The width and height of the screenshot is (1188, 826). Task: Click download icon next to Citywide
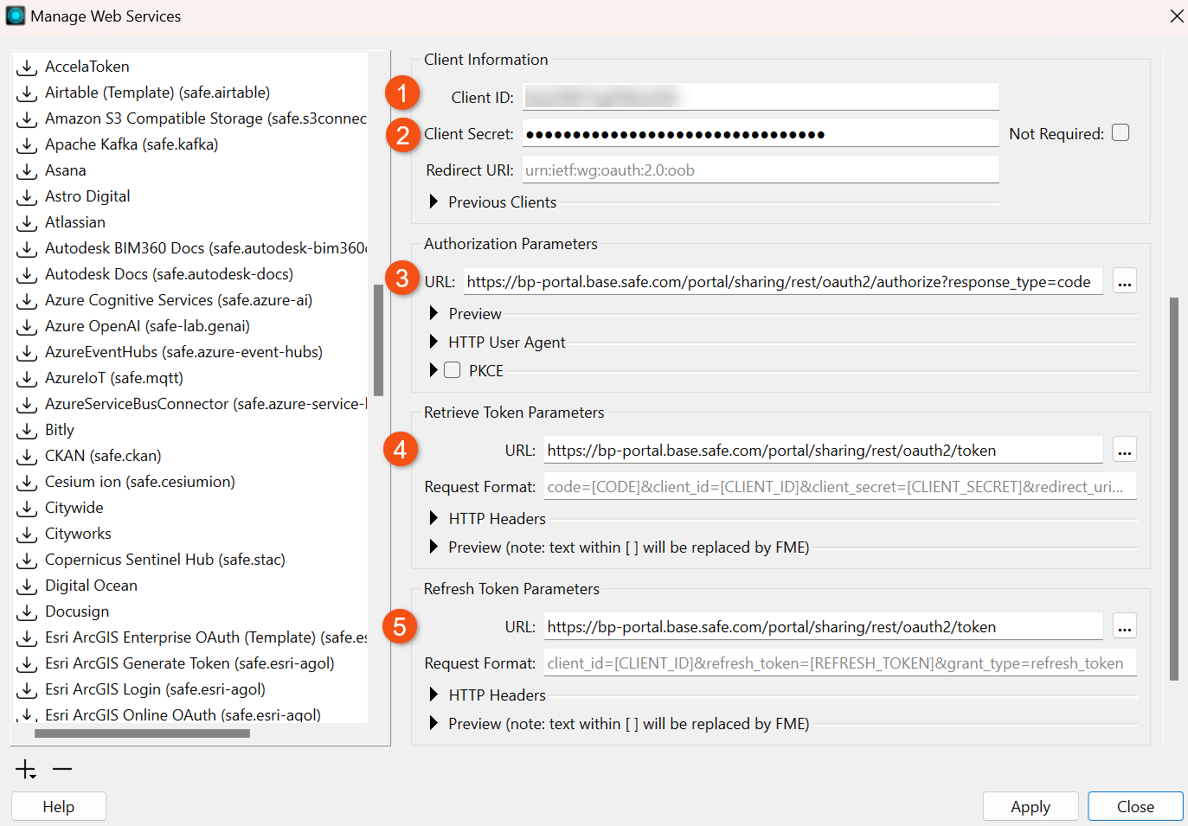pos(27,509)
